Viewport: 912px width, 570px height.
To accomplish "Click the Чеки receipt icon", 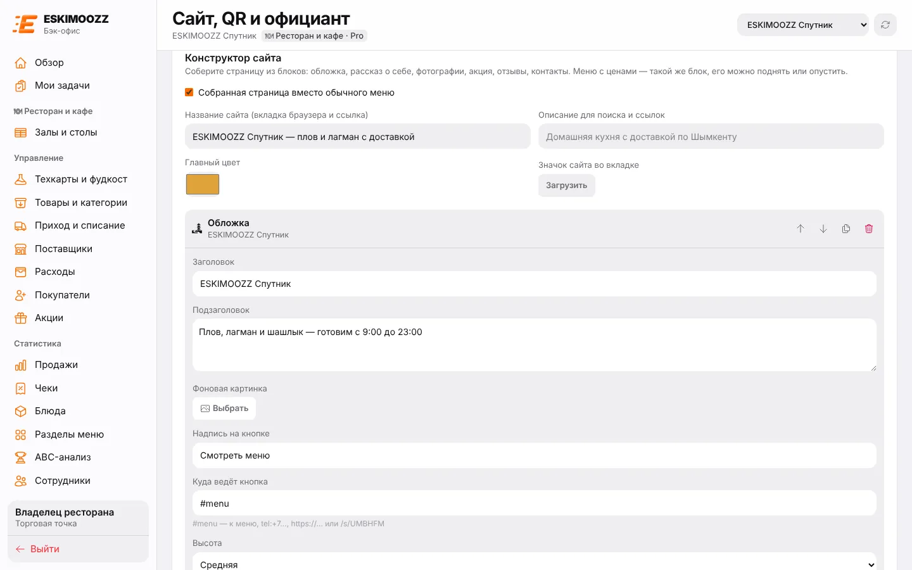I will click(x=21, y=388).
